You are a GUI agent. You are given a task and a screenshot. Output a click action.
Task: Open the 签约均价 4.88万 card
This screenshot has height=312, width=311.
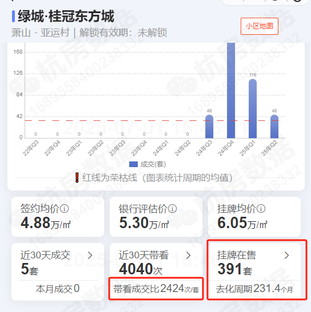point(58,217)
